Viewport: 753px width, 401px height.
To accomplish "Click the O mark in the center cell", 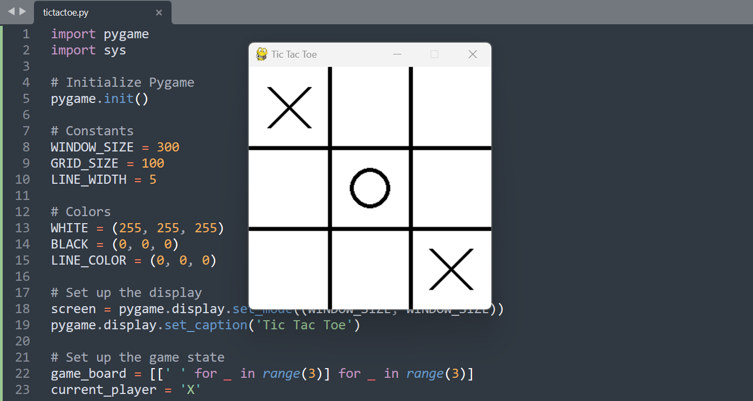I will [x=370, y=188].
